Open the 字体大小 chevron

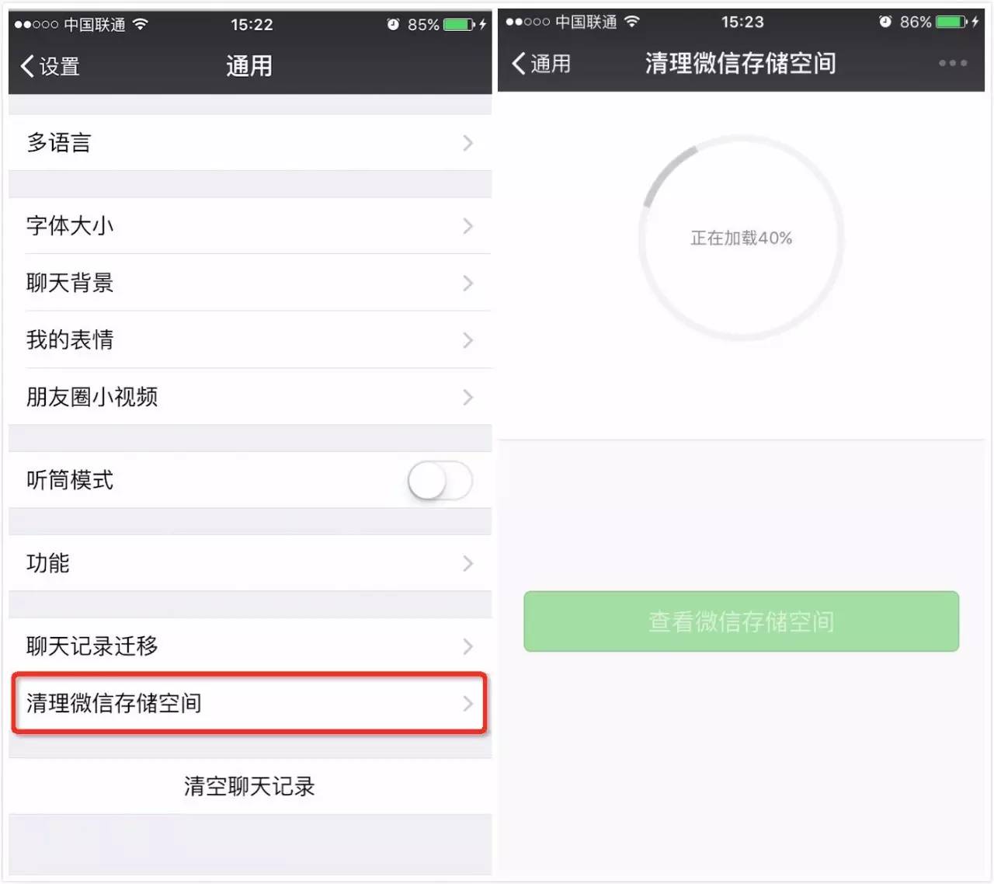coord(467,226)
